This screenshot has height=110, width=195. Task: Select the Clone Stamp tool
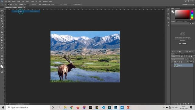pyautogui.click(x=2, y=32)
